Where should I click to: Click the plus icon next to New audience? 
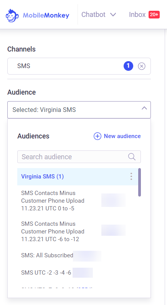pos(98,136)
